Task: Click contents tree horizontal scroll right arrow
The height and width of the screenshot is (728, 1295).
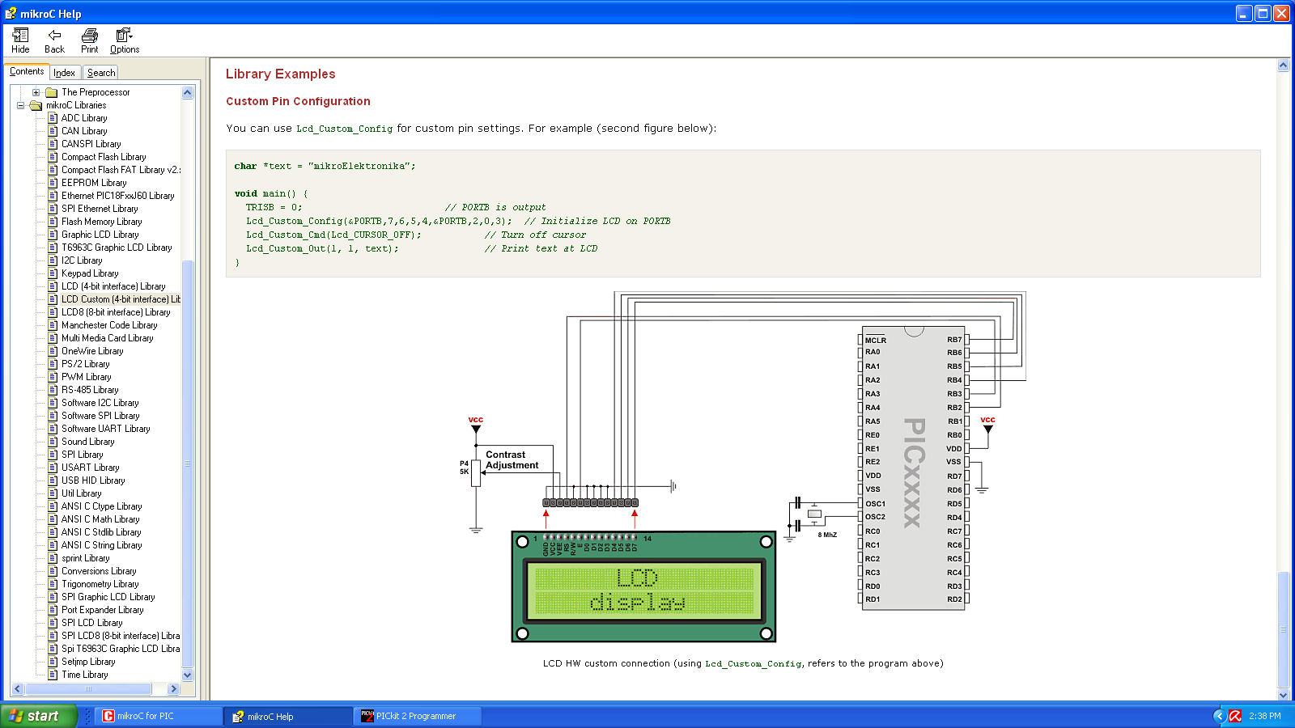Action: click(x=173, y=689)
